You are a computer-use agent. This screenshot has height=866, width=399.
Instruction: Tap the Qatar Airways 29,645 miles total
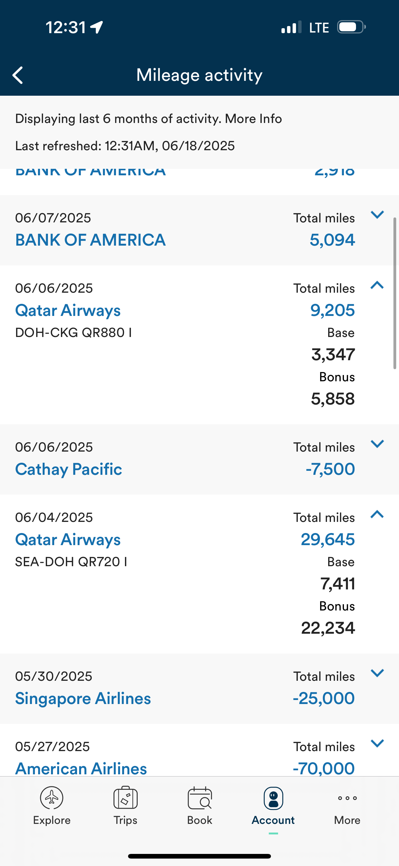pyautogui.click(x=328, y=539)
